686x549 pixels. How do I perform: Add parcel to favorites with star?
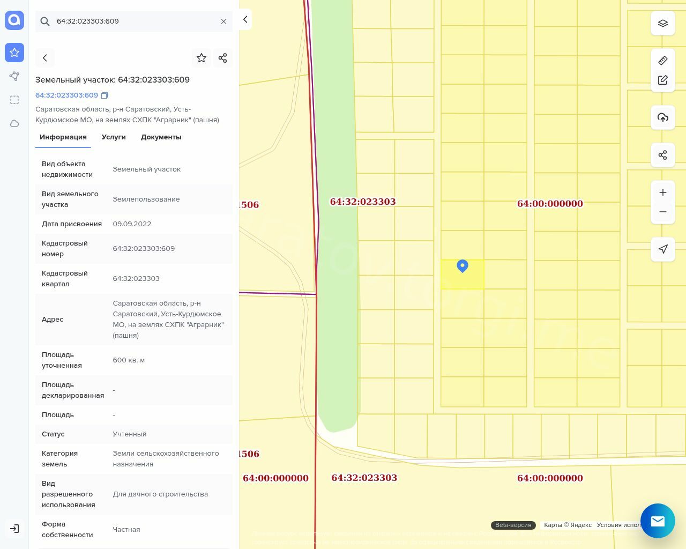(202, 58)
